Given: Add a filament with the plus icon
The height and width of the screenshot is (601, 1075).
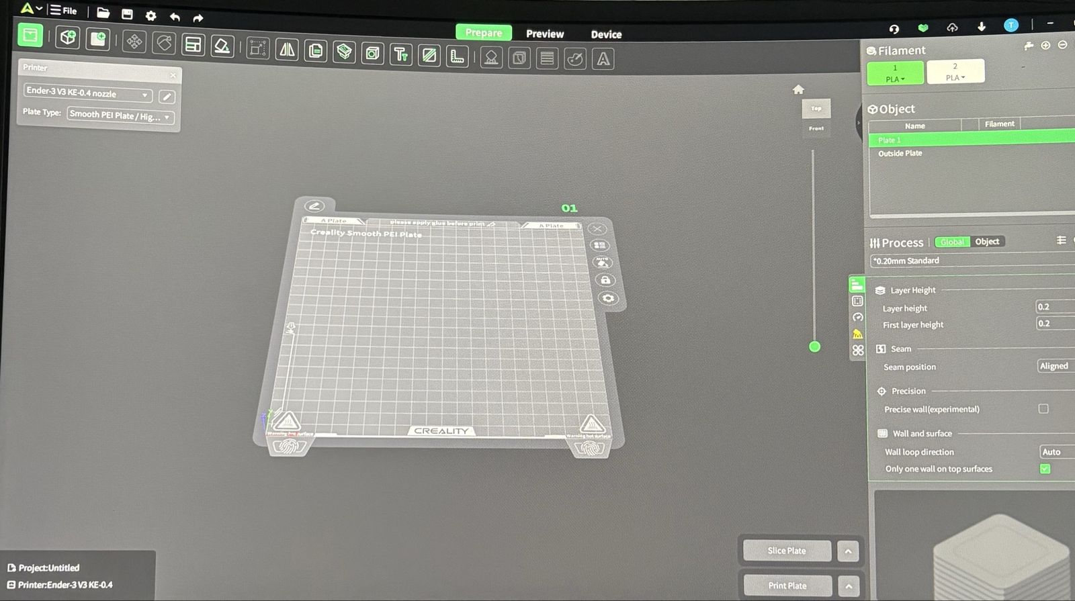Looking at the screenshot, I should pos(1045,46).
